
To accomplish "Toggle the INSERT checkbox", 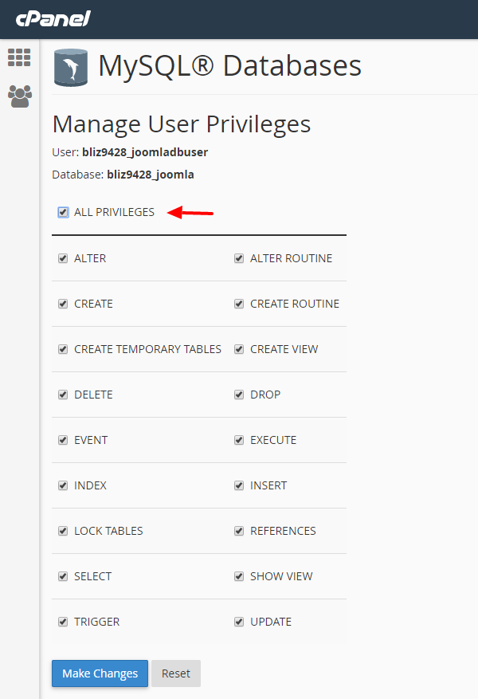I will [x=239, y=486].
